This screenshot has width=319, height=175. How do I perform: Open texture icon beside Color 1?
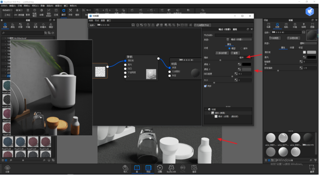click(x=239, y=64)
